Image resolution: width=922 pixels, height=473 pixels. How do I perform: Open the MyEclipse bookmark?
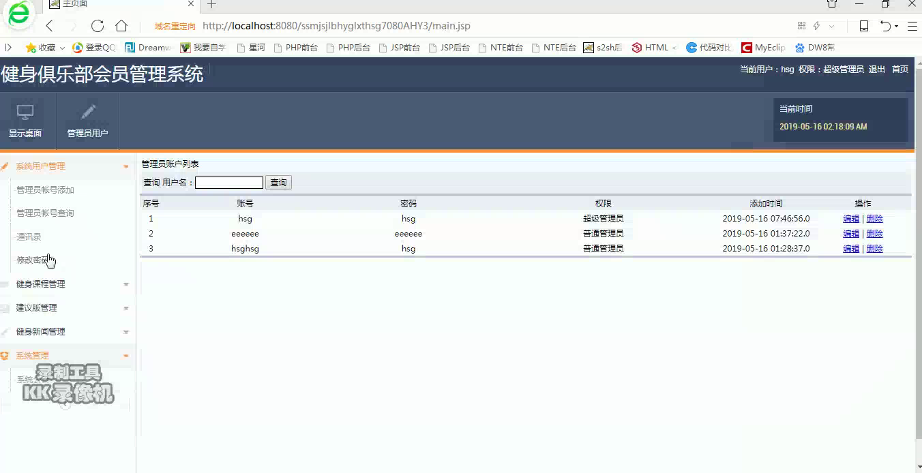point(763,48)
